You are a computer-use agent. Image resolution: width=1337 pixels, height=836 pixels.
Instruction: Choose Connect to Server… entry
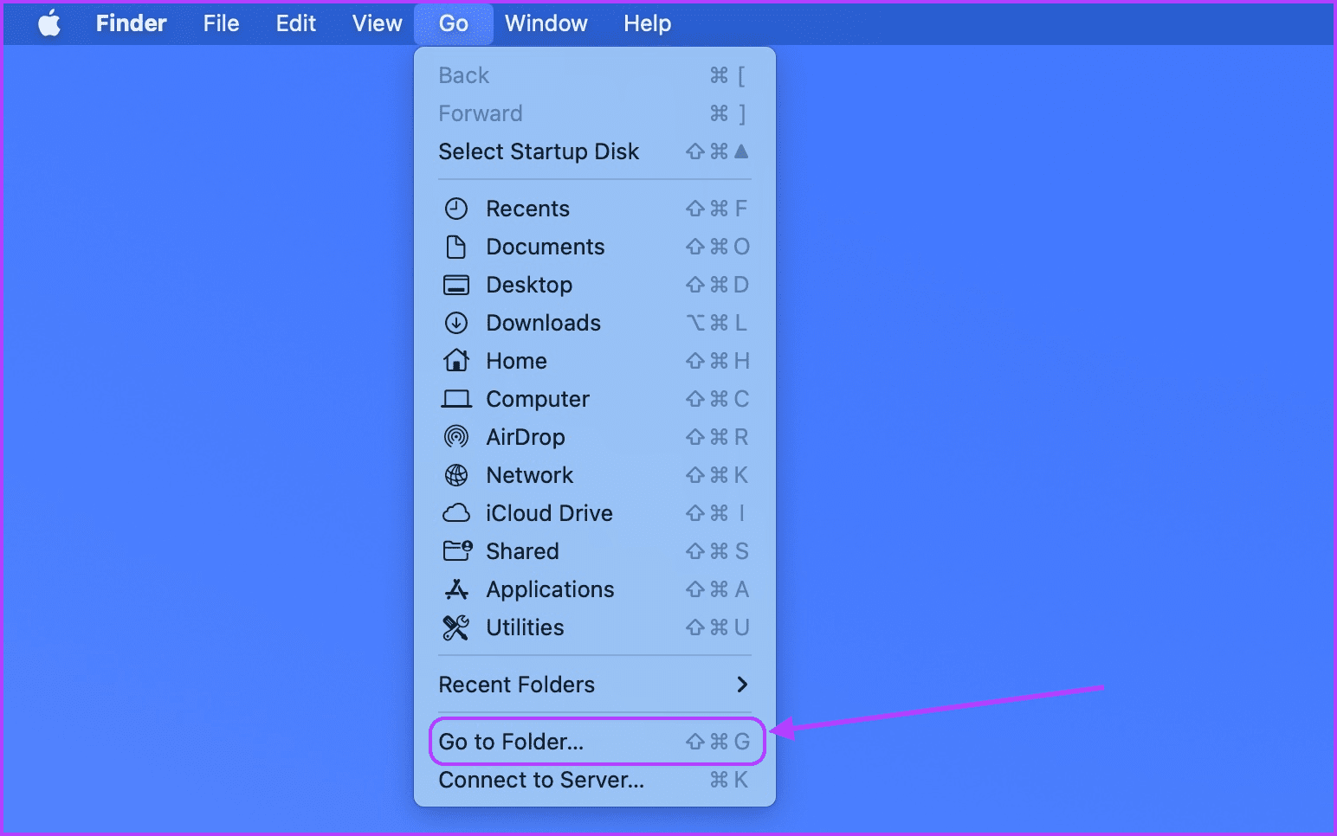tap(595, 780)
